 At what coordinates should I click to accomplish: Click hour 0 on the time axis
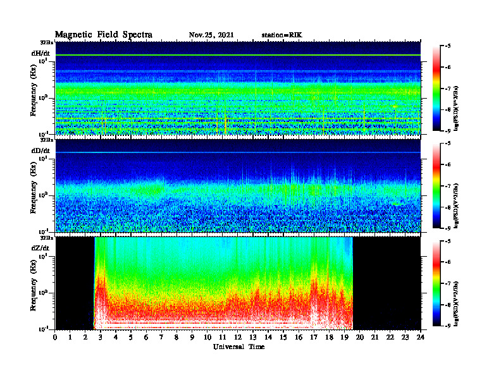(x=55, y=338)
